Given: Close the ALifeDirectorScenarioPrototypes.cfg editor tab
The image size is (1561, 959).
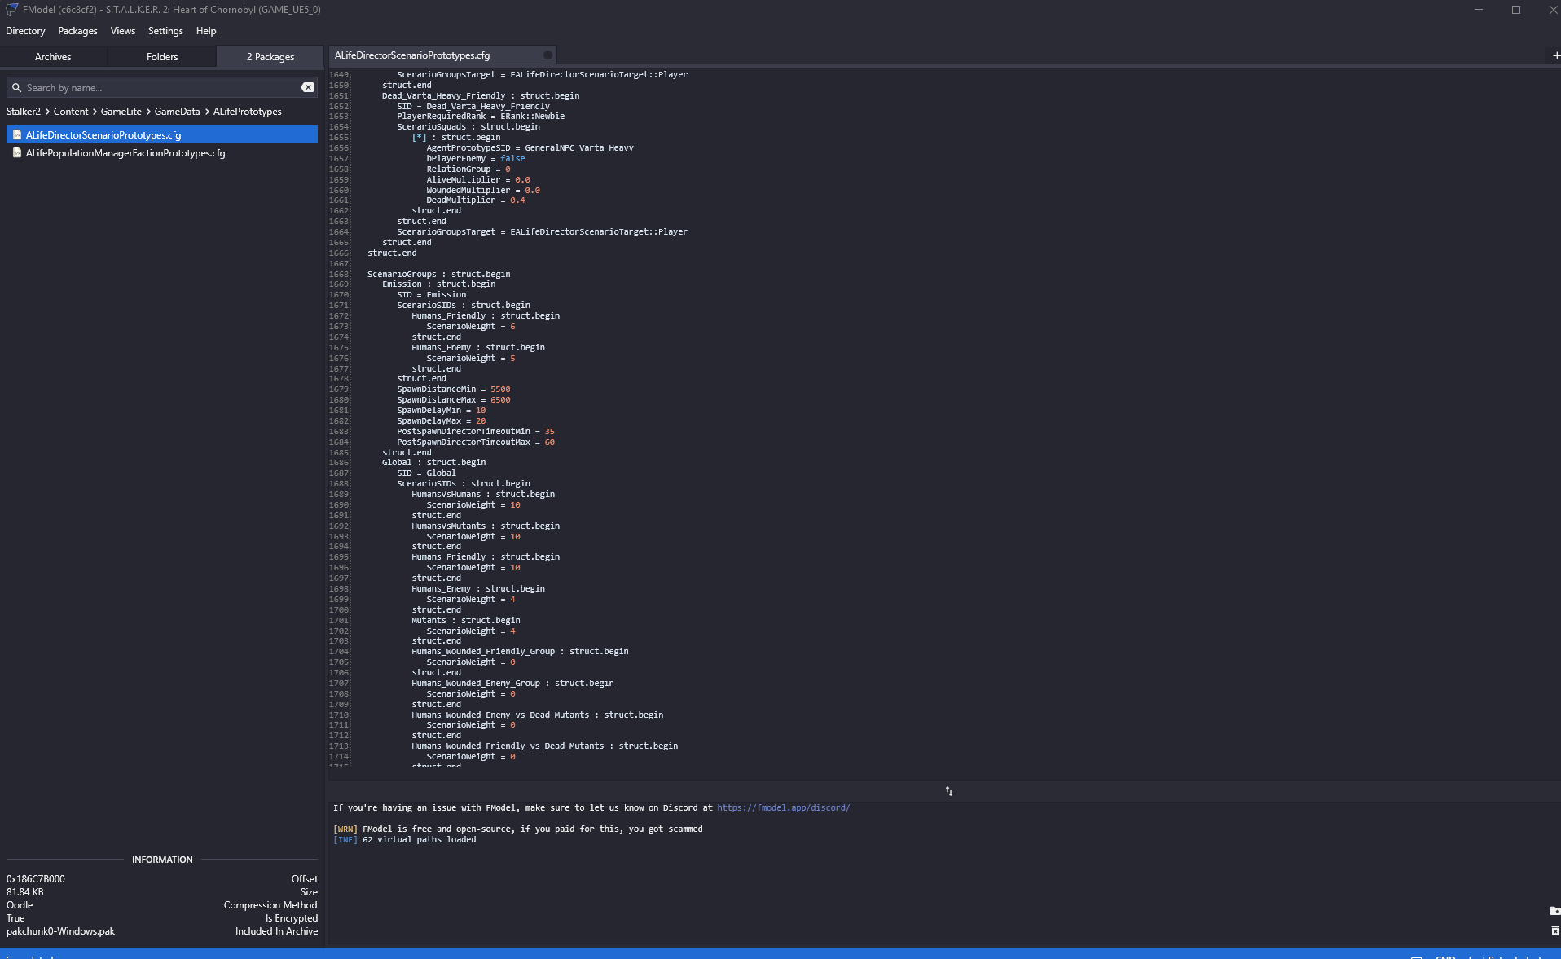Looking at the screenshot, I should click(x=547, y=55).
